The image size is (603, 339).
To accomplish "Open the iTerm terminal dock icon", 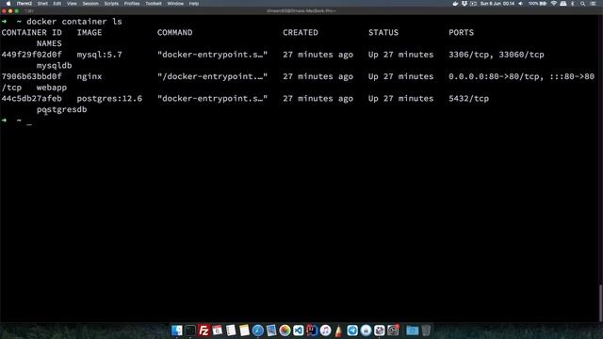I will pos(190,331).
